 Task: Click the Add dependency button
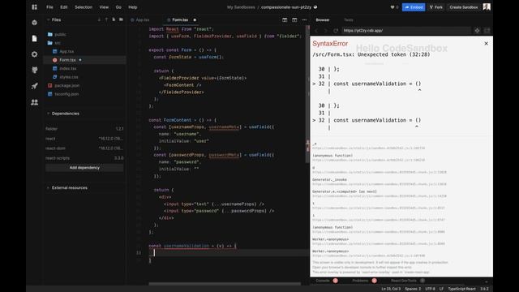(84, 168)
